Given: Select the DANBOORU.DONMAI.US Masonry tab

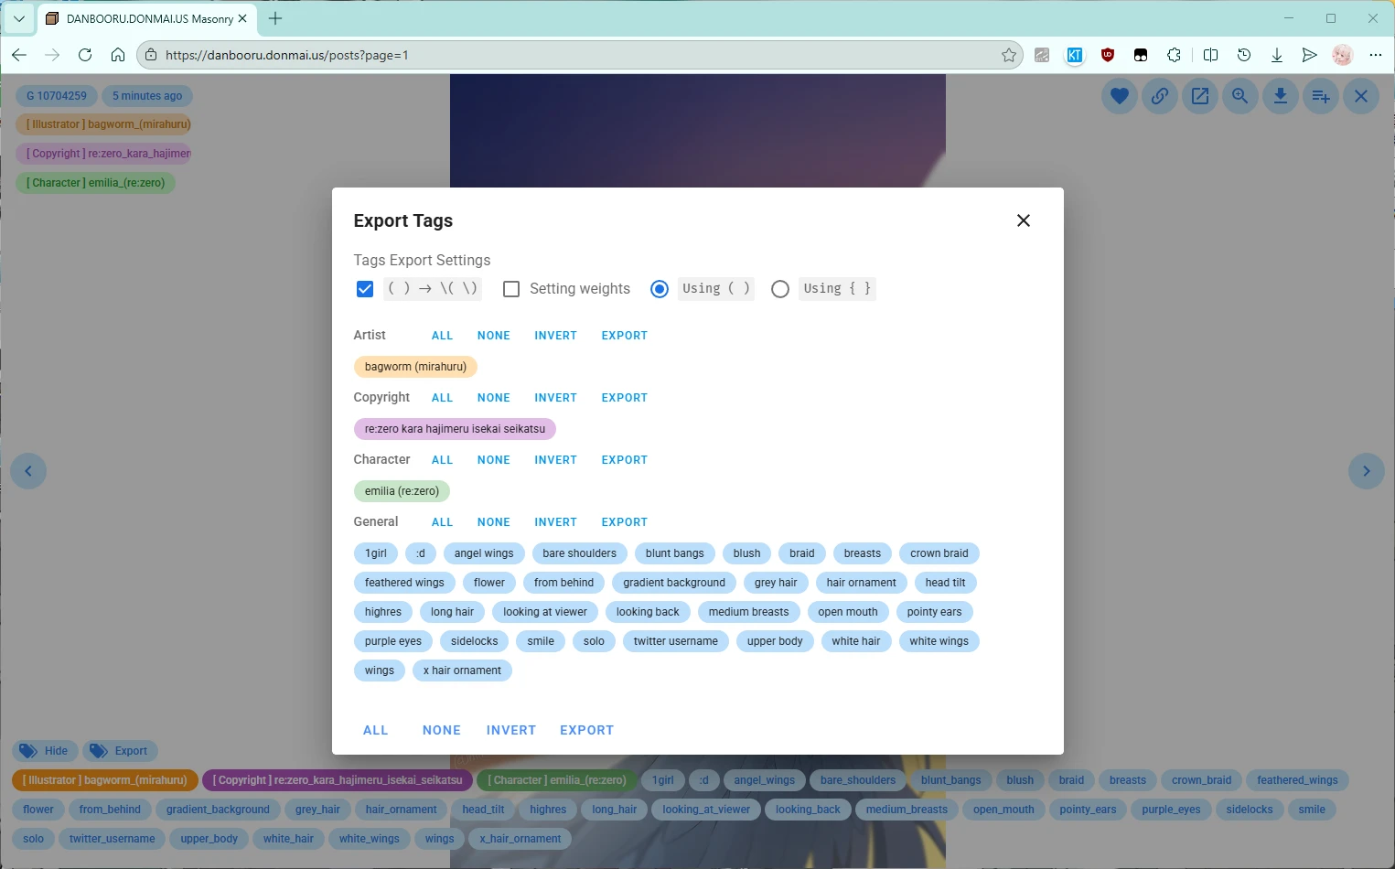Looking at the screenshot, I should 146,18.
